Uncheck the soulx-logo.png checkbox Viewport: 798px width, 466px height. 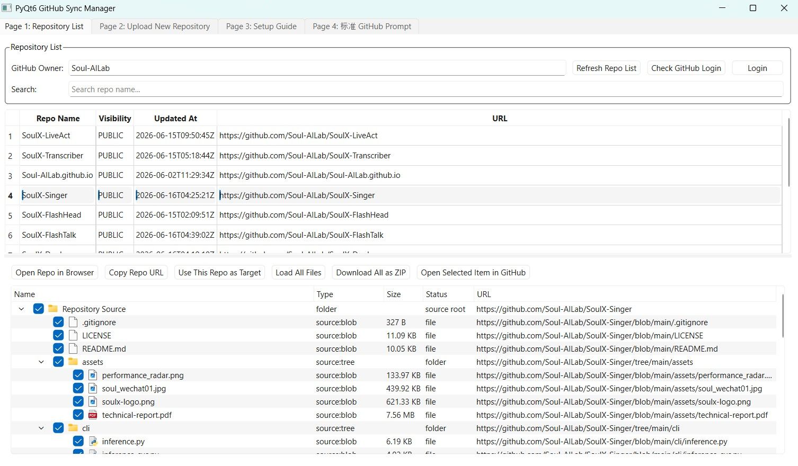pos(78,401)
